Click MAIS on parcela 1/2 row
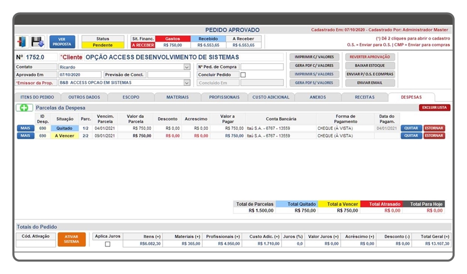 [x=25, y=128]
